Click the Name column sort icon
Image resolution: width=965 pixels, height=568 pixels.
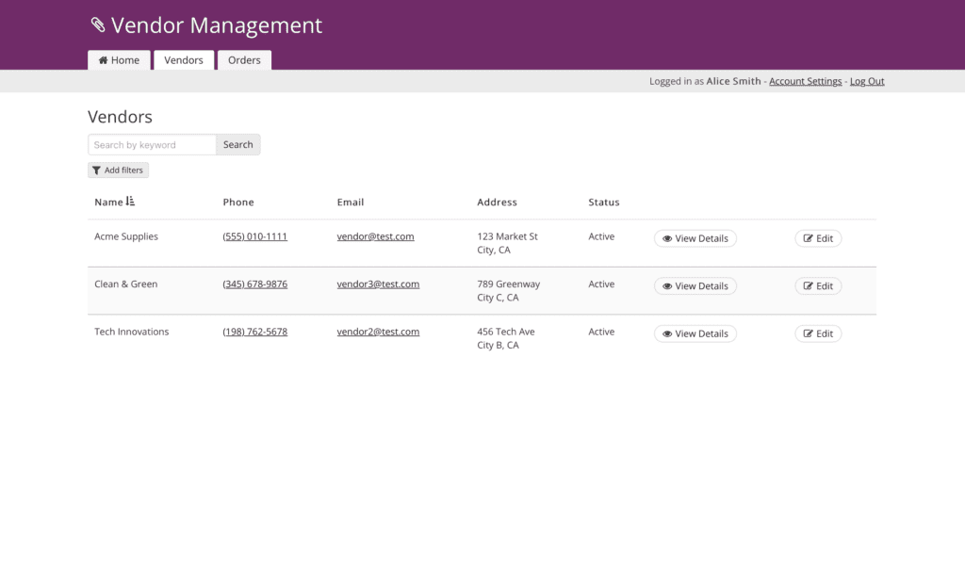(x=130, y=202)
